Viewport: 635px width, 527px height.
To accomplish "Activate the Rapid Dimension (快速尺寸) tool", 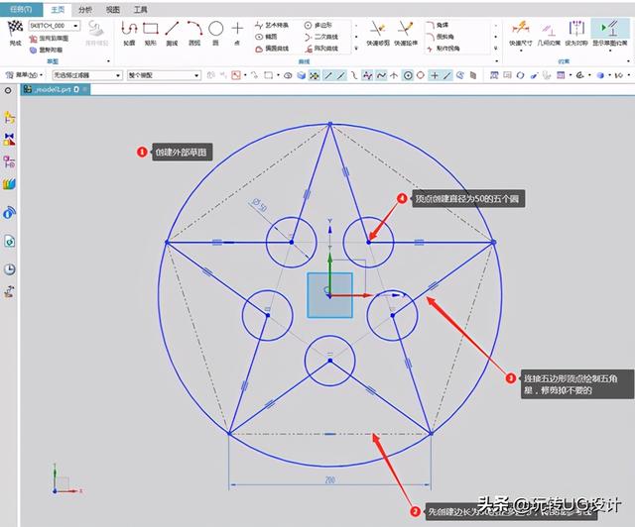I will [x=520, y=33].
